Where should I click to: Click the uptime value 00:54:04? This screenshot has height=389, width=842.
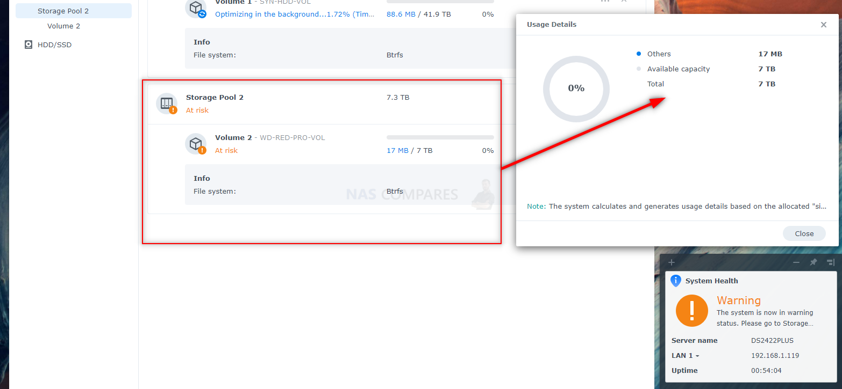tap(766, 370)
